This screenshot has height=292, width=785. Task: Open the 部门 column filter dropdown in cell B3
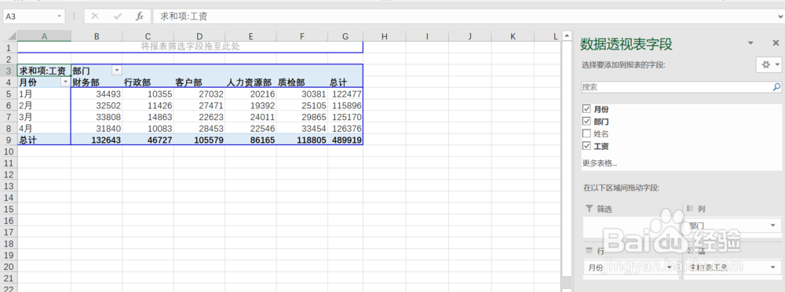click(x=116, y=70)
